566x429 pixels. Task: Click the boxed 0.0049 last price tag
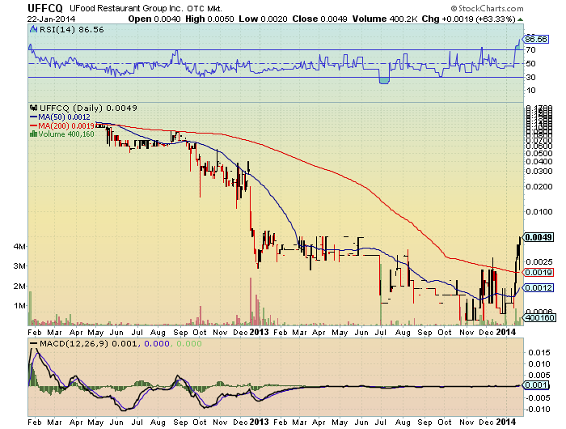[x=539, y=237]
